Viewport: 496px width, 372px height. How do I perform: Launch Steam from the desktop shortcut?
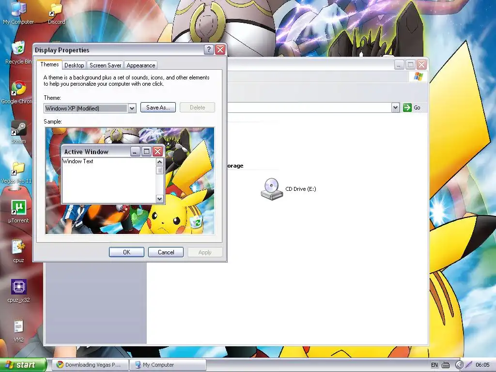point(18,132)
